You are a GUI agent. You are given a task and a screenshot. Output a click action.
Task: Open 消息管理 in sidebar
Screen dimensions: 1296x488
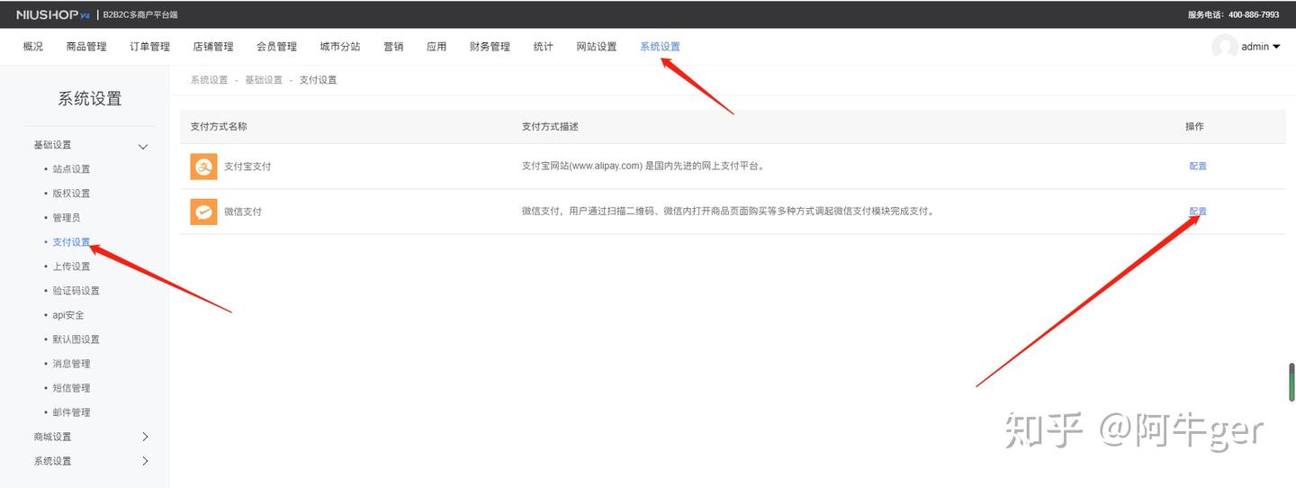click(x=71, y=364)
